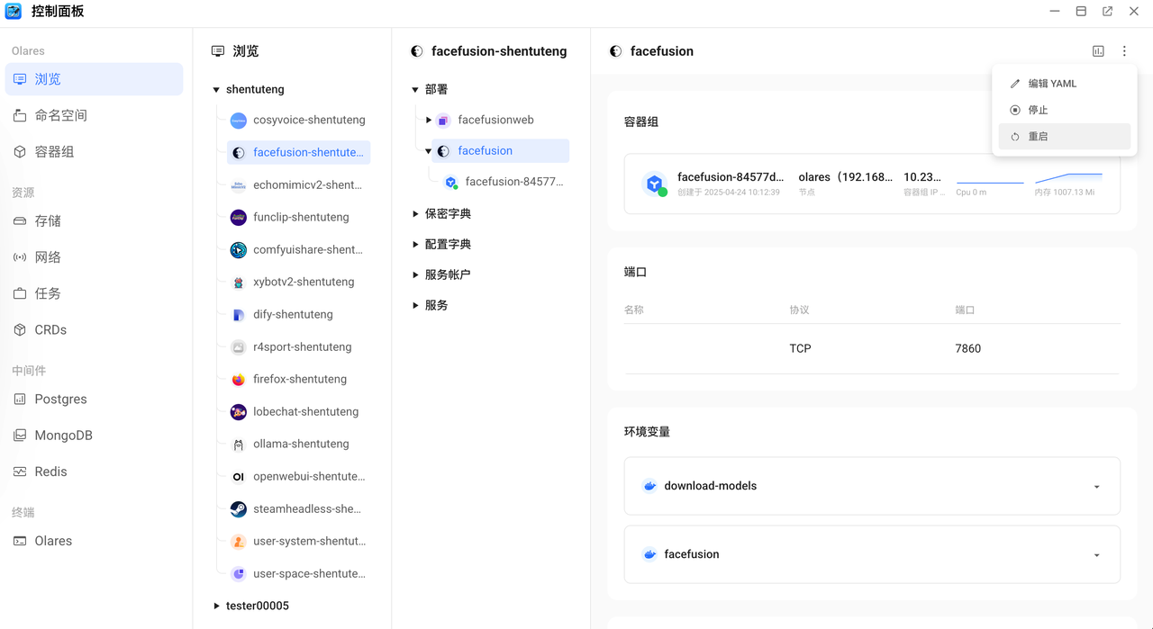Open Postgres in the middleware sidebar

click(x=60, y=400)
